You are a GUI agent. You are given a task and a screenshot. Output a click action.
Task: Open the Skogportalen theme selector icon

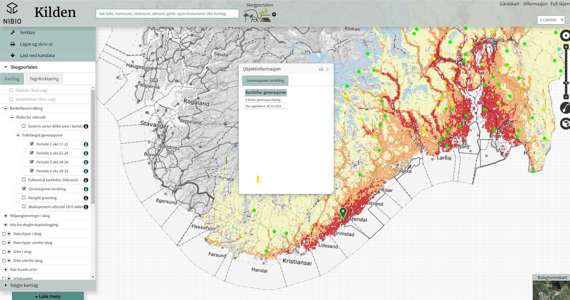(x=258, y=16)
